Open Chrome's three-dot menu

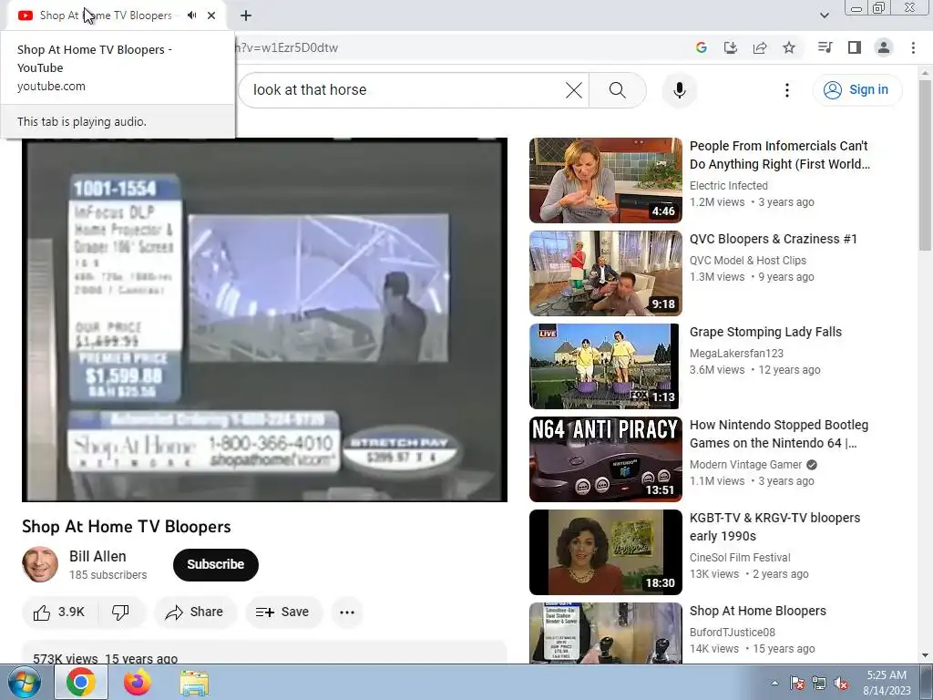913,47
